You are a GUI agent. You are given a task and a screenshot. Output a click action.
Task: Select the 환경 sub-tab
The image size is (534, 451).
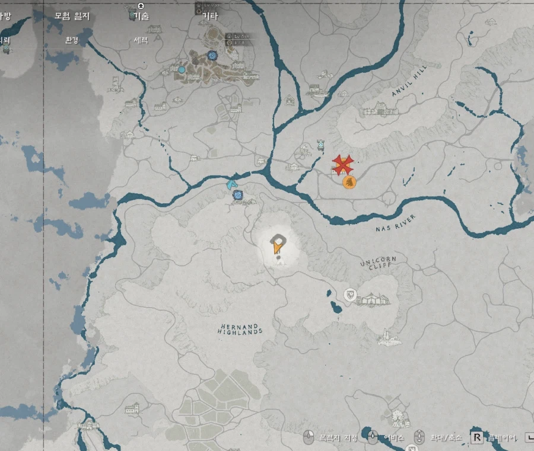[x=72, y=40]
